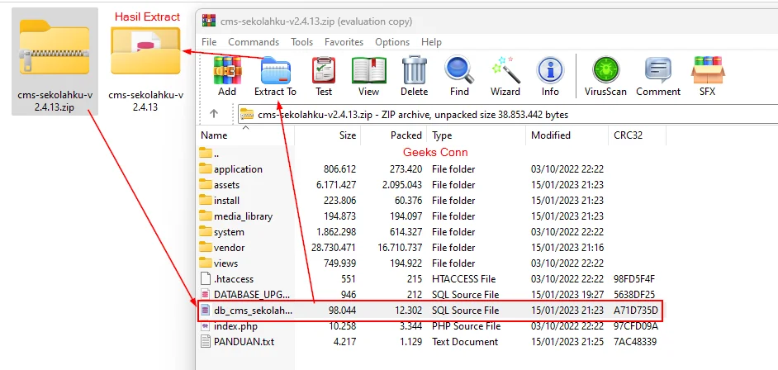Image resolution: width=778 pixels, height=370 pixels.
Task: Click the 194.097 packed value
Action: tap(406, 216)
